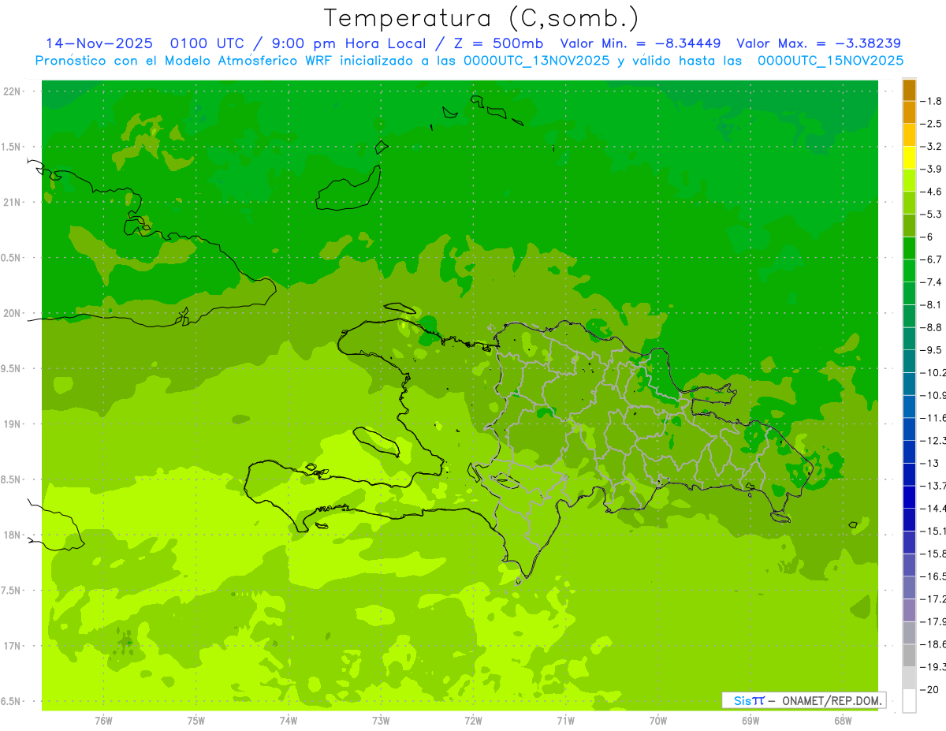Click the '-13' legend value

[x=930, y=463]
